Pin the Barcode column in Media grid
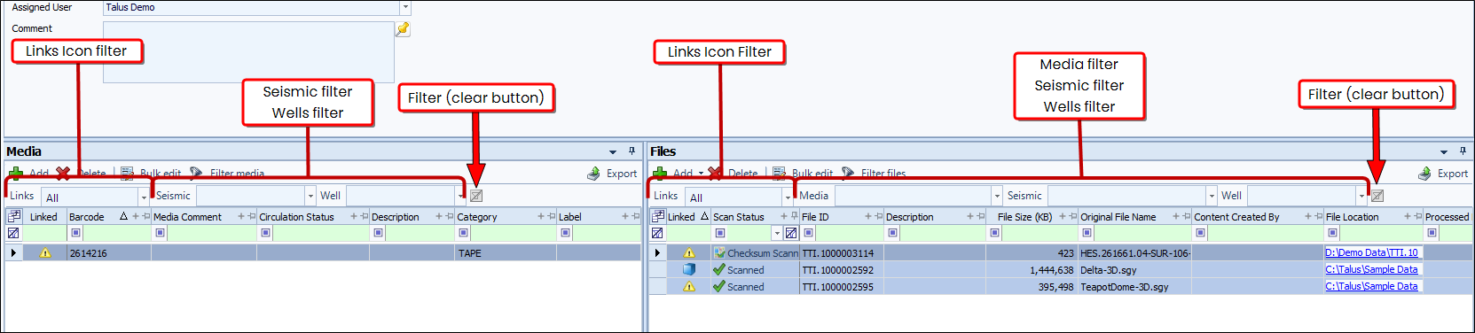 145,217
